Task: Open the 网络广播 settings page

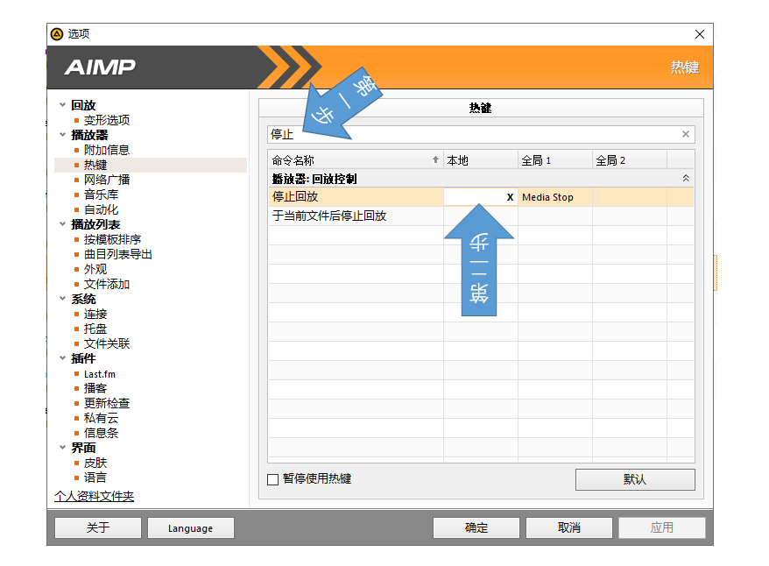Action: click(x=107, y=180)
